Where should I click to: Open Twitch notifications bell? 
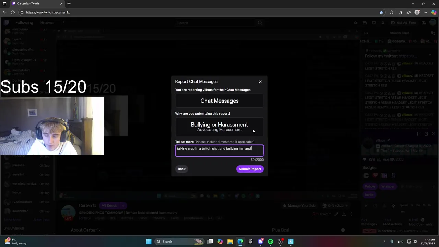tap(383, 23)
